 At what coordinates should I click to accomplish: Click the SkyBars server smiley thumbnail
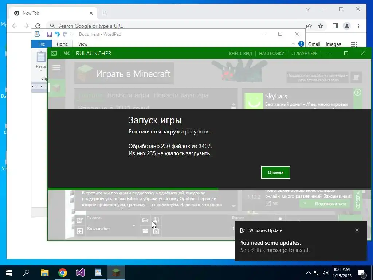click(x=254, y=101)
